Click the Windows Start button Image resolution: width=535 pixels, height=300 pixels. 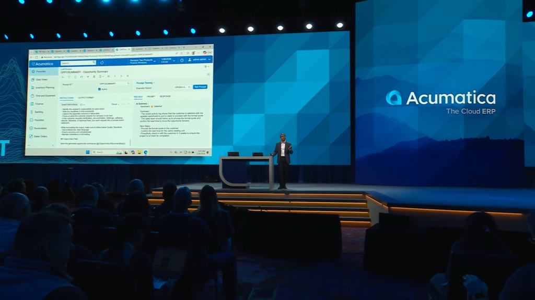point(87,152)
